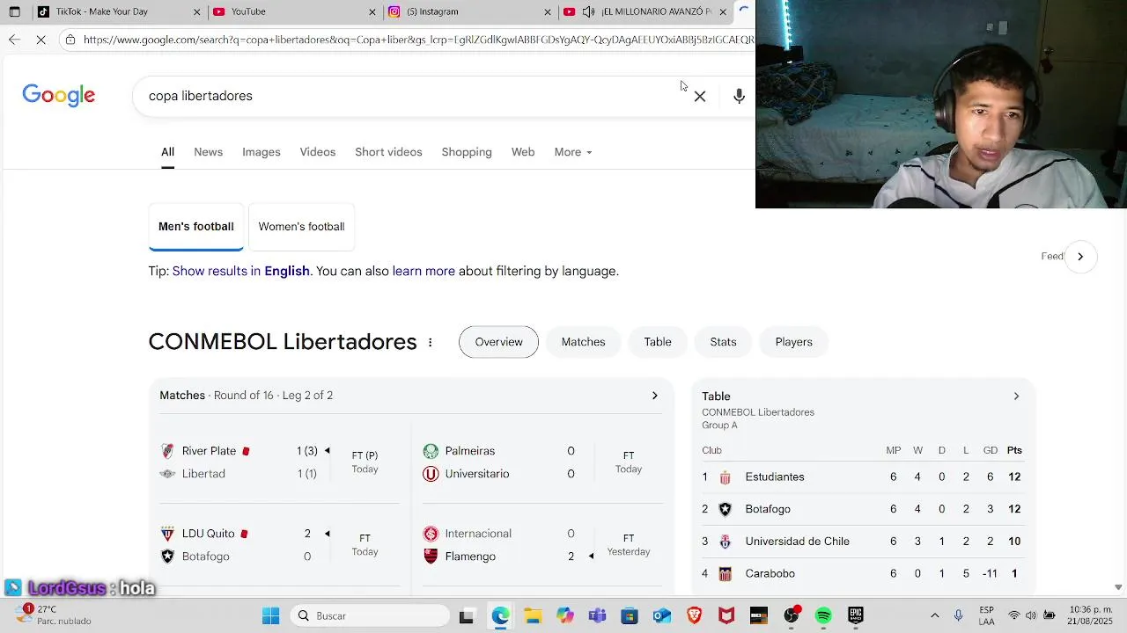
Task: Open the Palmeiras vs Universitario match
Action: click(x=542, y=462)
